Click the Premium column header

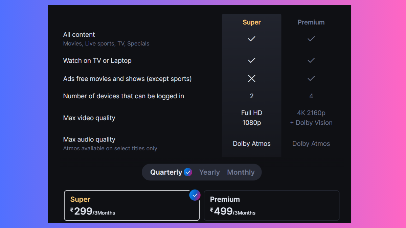pos(311,22)
